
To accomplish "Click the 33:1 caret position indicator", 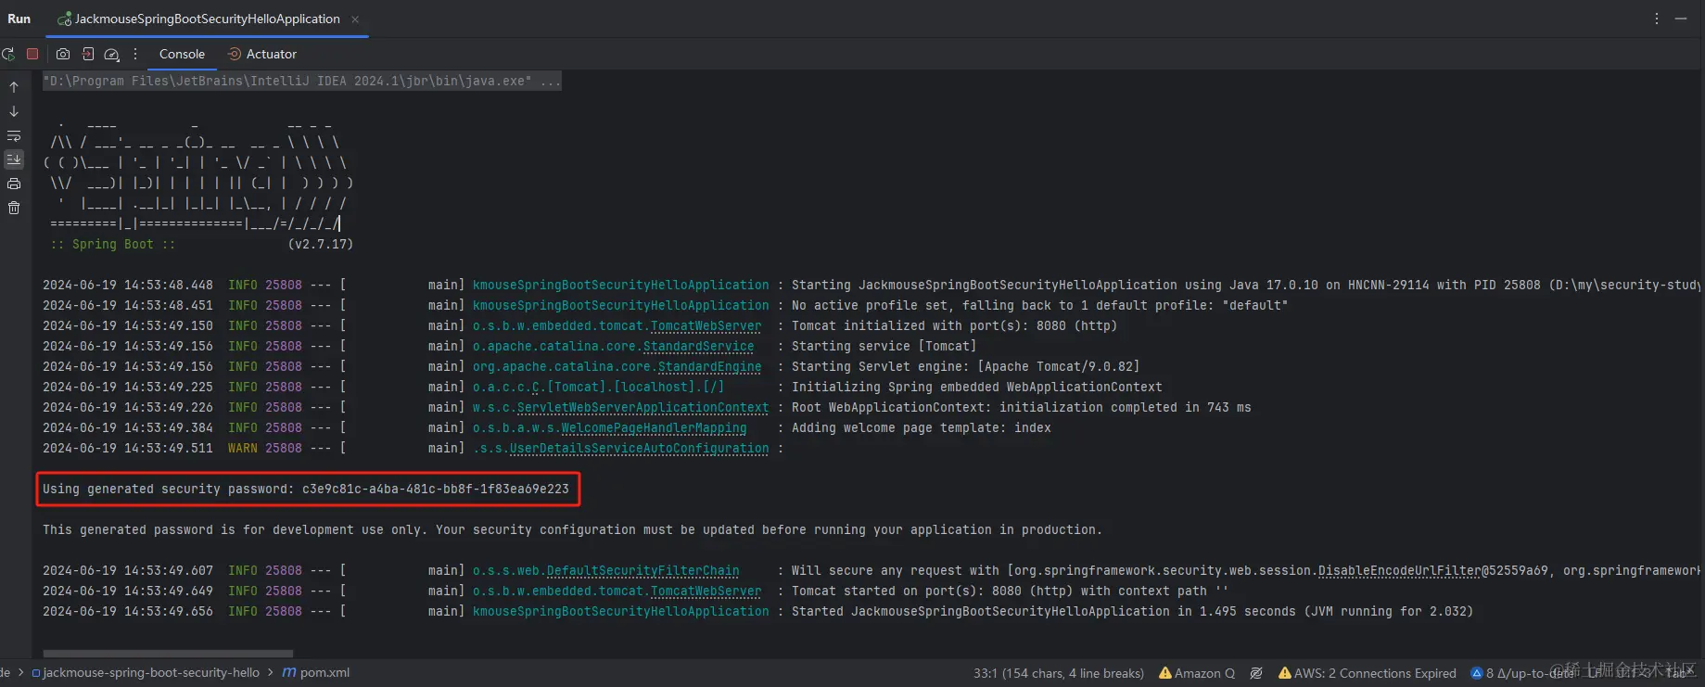I will (1059, 673).
